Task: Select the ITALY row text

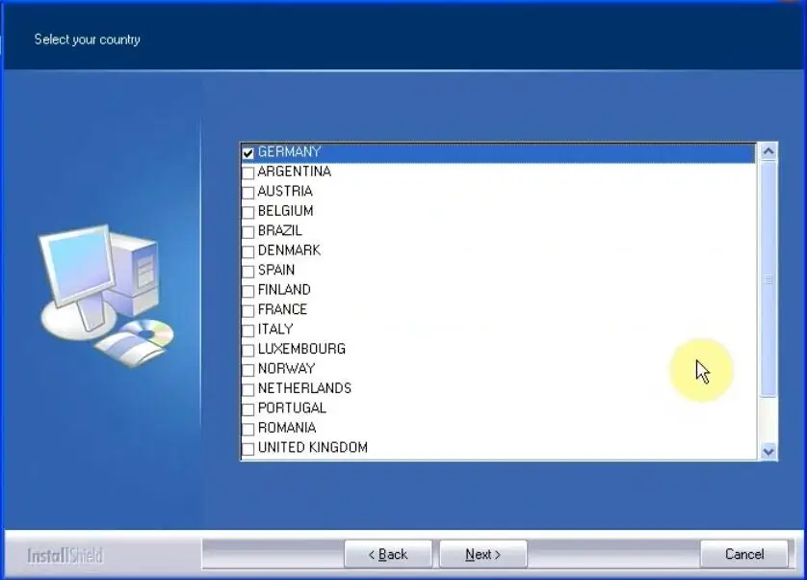Action: tap(275, 330)
